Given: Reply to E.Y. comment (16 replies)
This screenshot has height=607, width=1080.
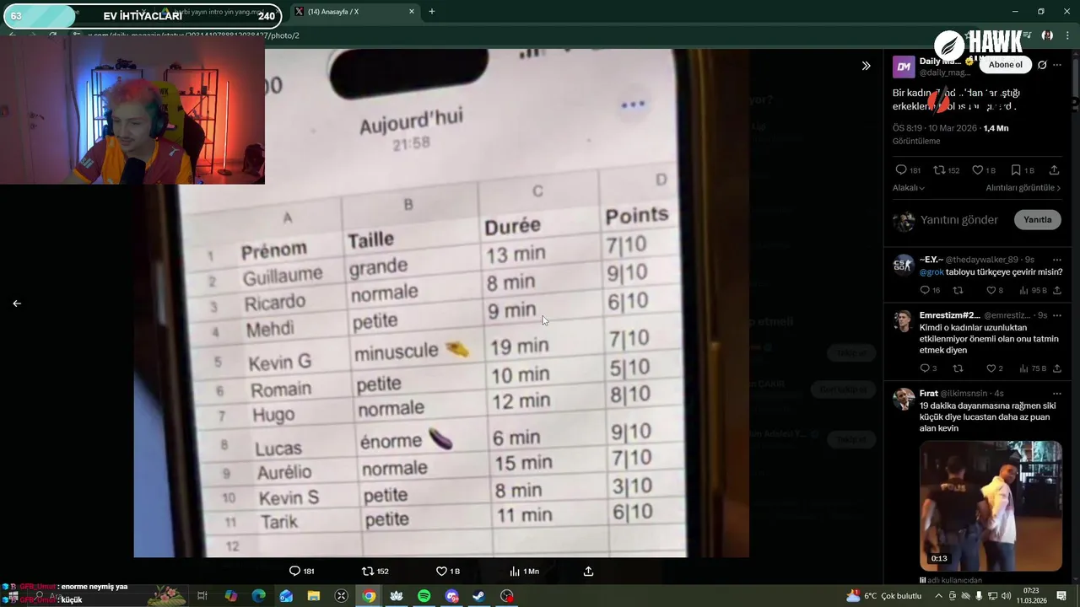Looking at the screenshot, I should [x=930, y=291].
